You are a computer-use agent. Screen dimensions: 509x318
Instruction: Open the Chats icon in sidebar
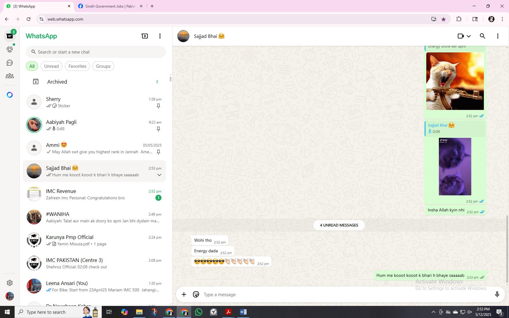10,36
